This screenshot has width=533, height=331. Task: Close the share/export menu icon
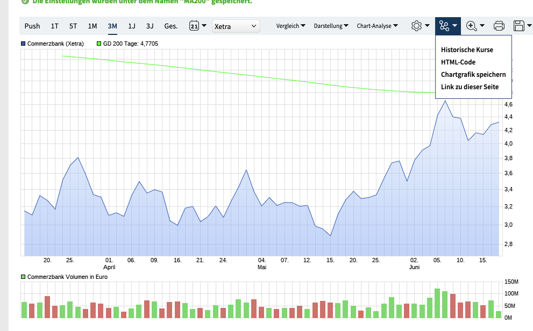(x=444, y=26)
